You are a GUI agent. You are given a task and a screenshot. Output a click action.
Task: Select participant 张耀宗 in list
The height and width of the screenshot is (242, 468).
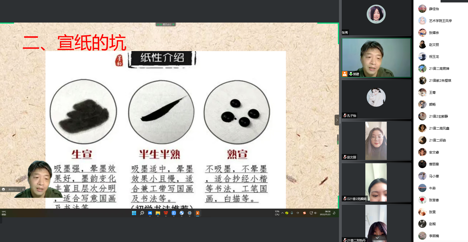(441, 33)
